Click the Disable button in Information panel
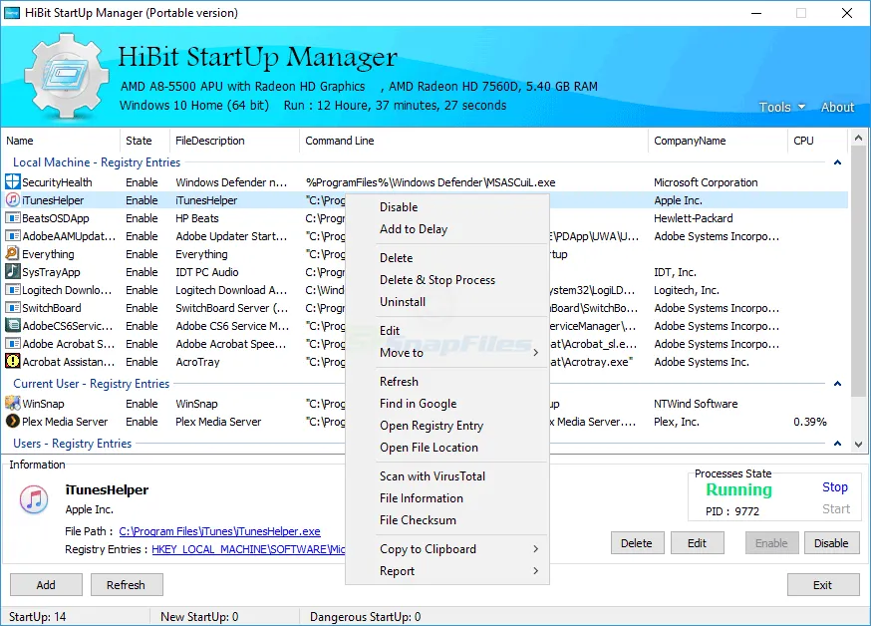This screenshot has width=871, height=626. click(x=831, y=543)
